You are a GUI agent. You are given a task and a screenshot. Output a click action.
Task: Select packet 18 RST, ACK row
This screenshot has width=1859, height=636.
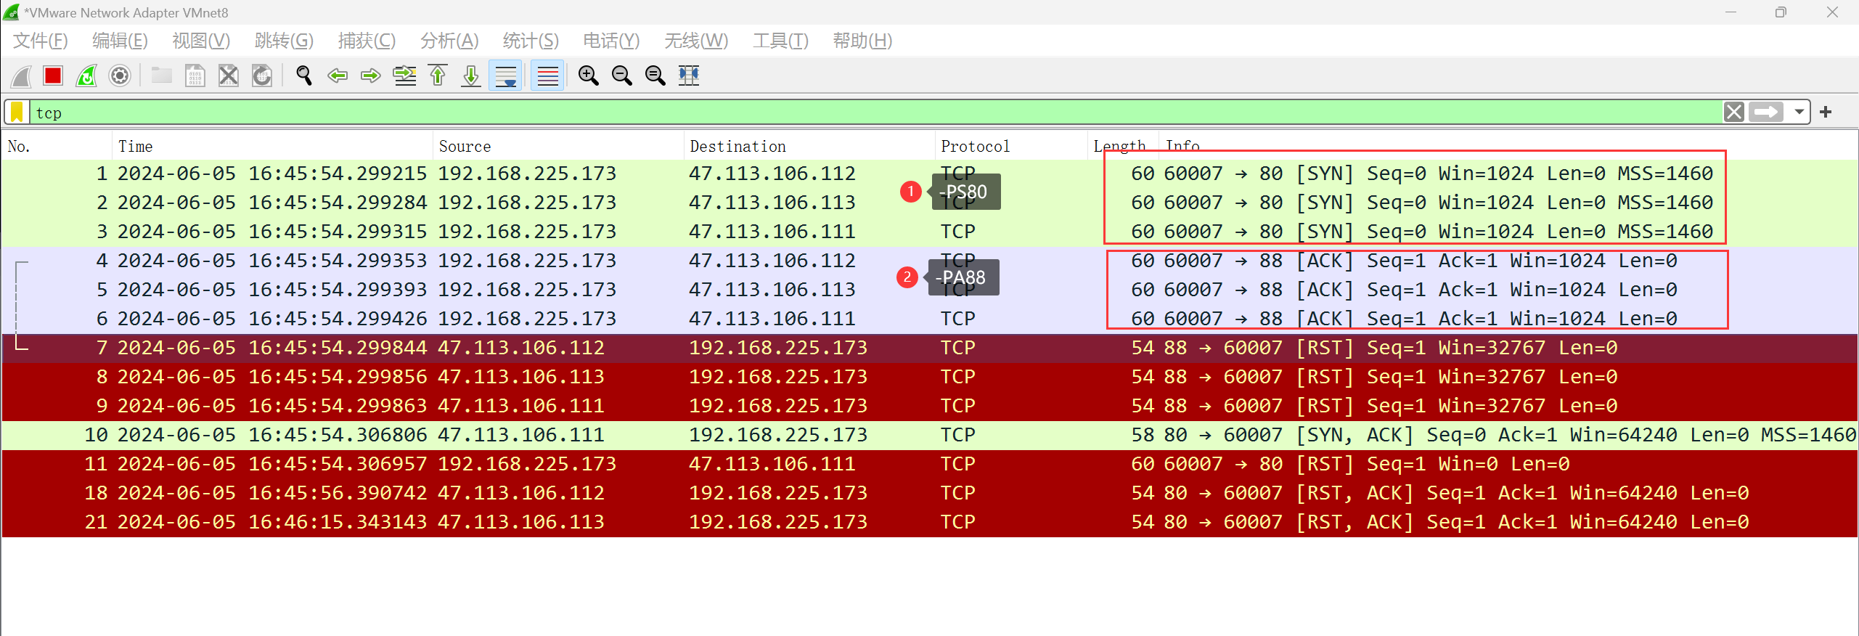pos(929,493)
